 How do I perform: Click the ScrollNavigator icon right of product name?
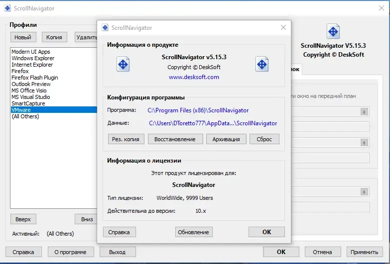pyautogui.click(x=262, y=64)
